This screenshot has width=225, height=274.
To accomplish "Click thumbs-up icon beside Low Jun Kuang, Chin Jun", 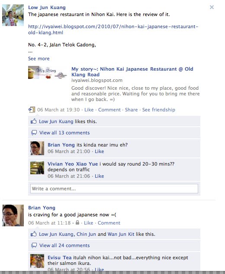I will (x=34, y=234).
